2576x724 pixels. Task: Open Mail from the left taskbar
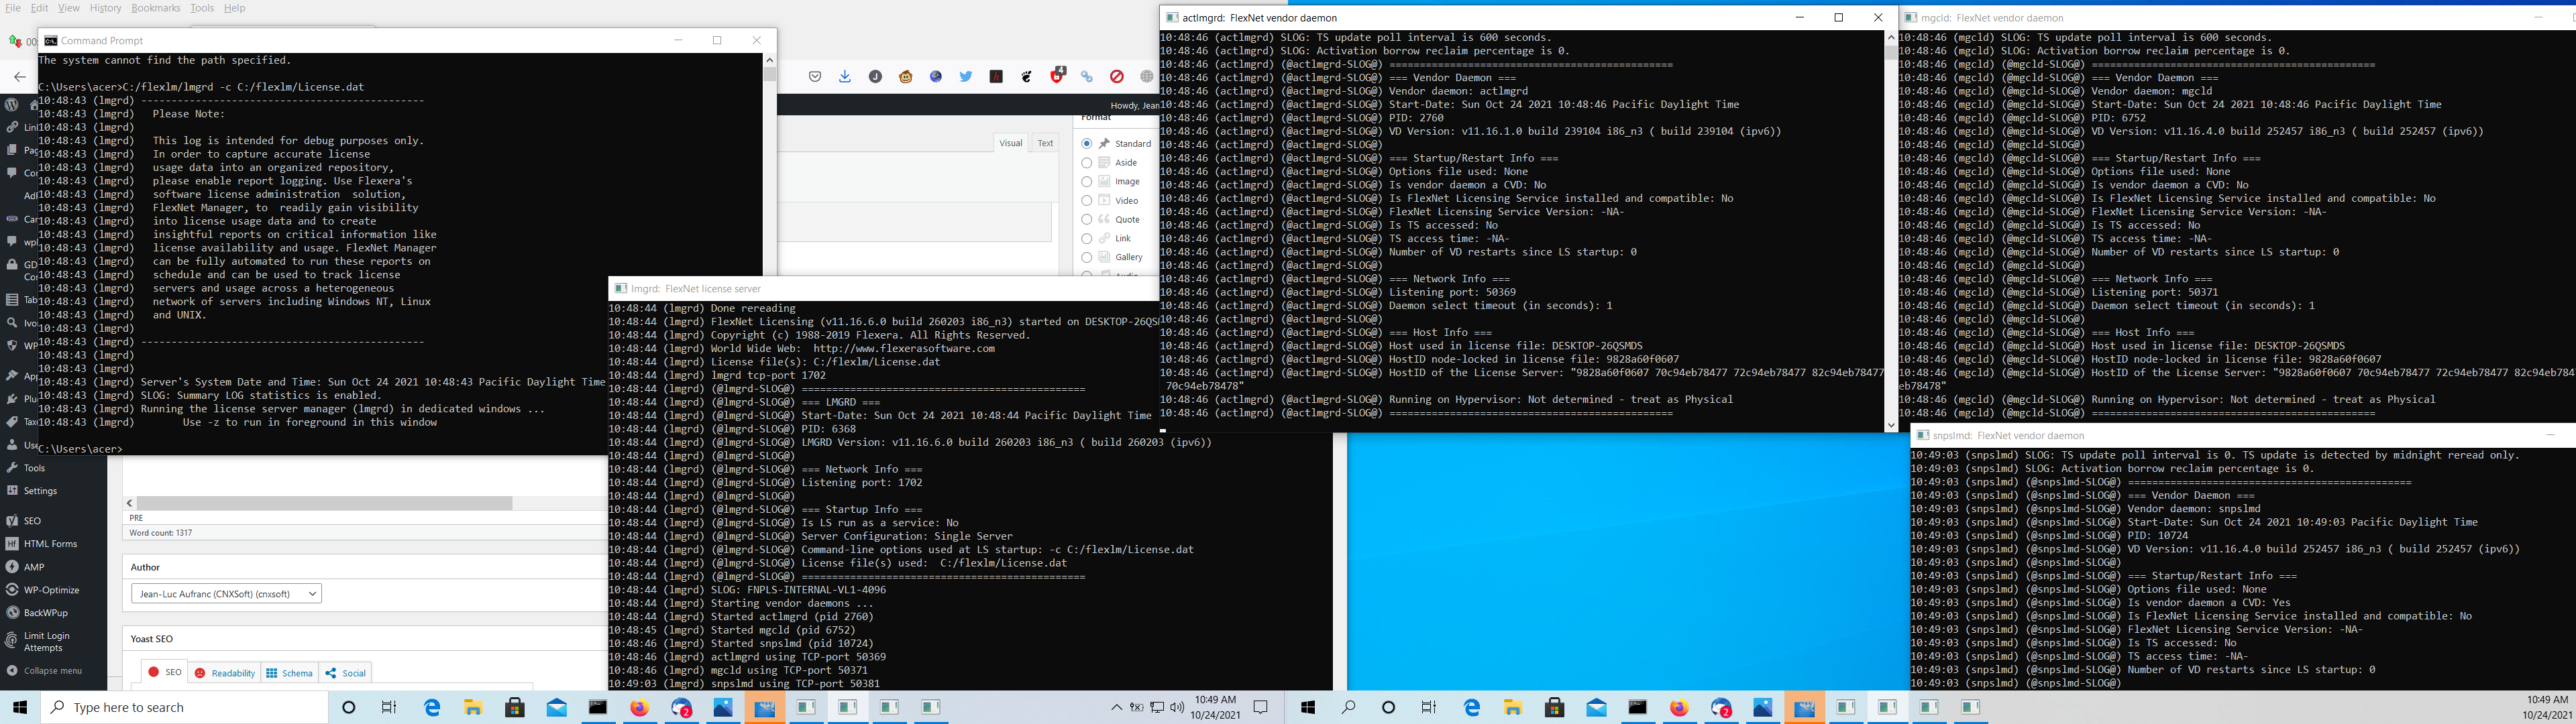[x=556, y=707]
